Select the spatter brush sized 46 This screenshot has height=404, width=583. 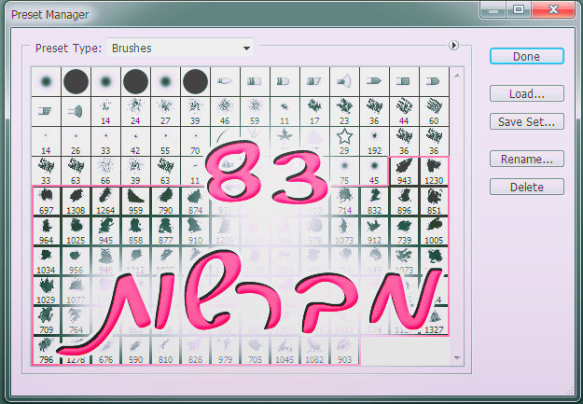pyautogui.click(x=225, y=112)
